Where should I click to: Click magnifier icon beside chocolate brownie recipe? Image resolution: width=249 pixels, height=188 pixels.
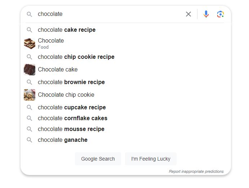pyautogui.click(x=30, y=82)
